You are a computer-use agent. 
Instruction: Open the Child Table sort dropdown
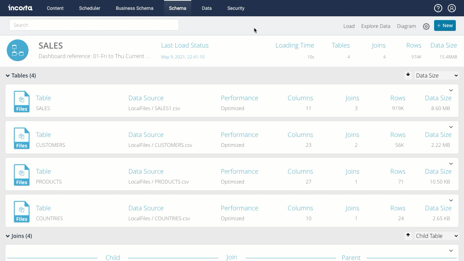pos(437,236)
